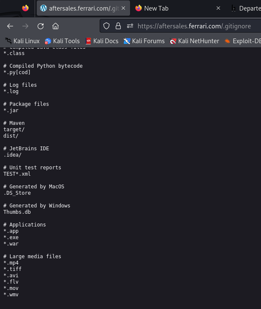This screenshot has width=261, height=309.
Task: Click the '# Unit test reports' comment
Action: (x=32, y=168)
